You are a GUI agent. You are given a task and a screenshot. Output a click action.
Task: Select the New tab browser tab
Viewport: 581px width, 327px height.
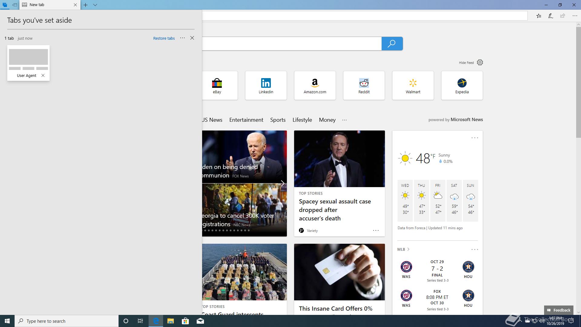click(x=50, y=5)
